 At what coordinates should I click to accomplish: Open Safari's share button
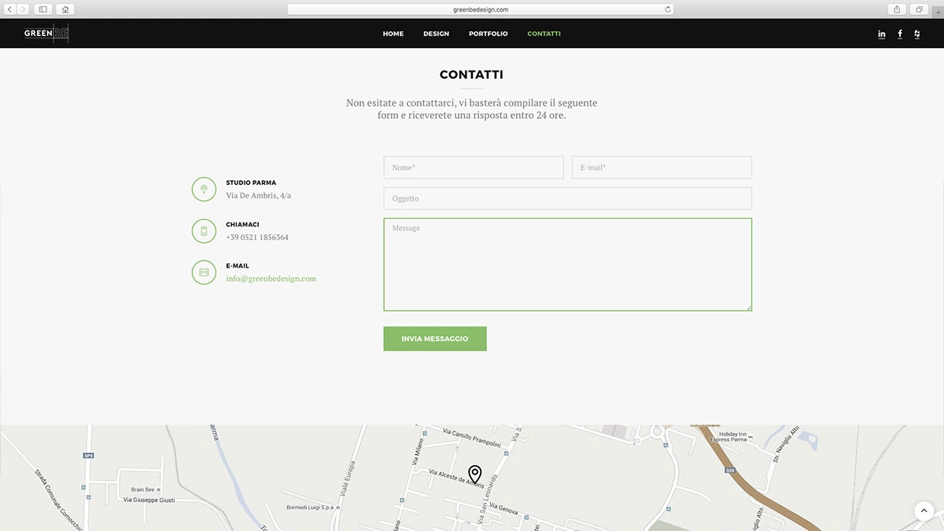pos(897,9)
